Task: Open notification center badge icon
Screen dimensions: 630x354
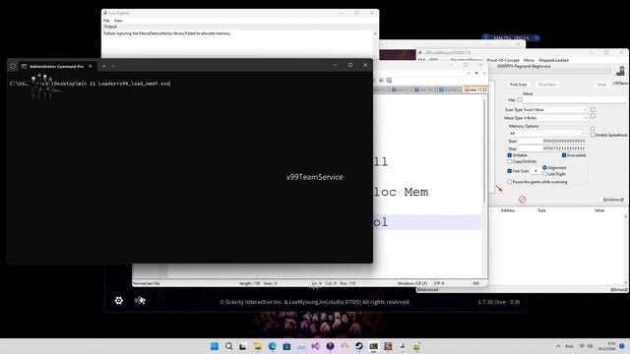Action: pyautogui.click(x=622, y=346)
